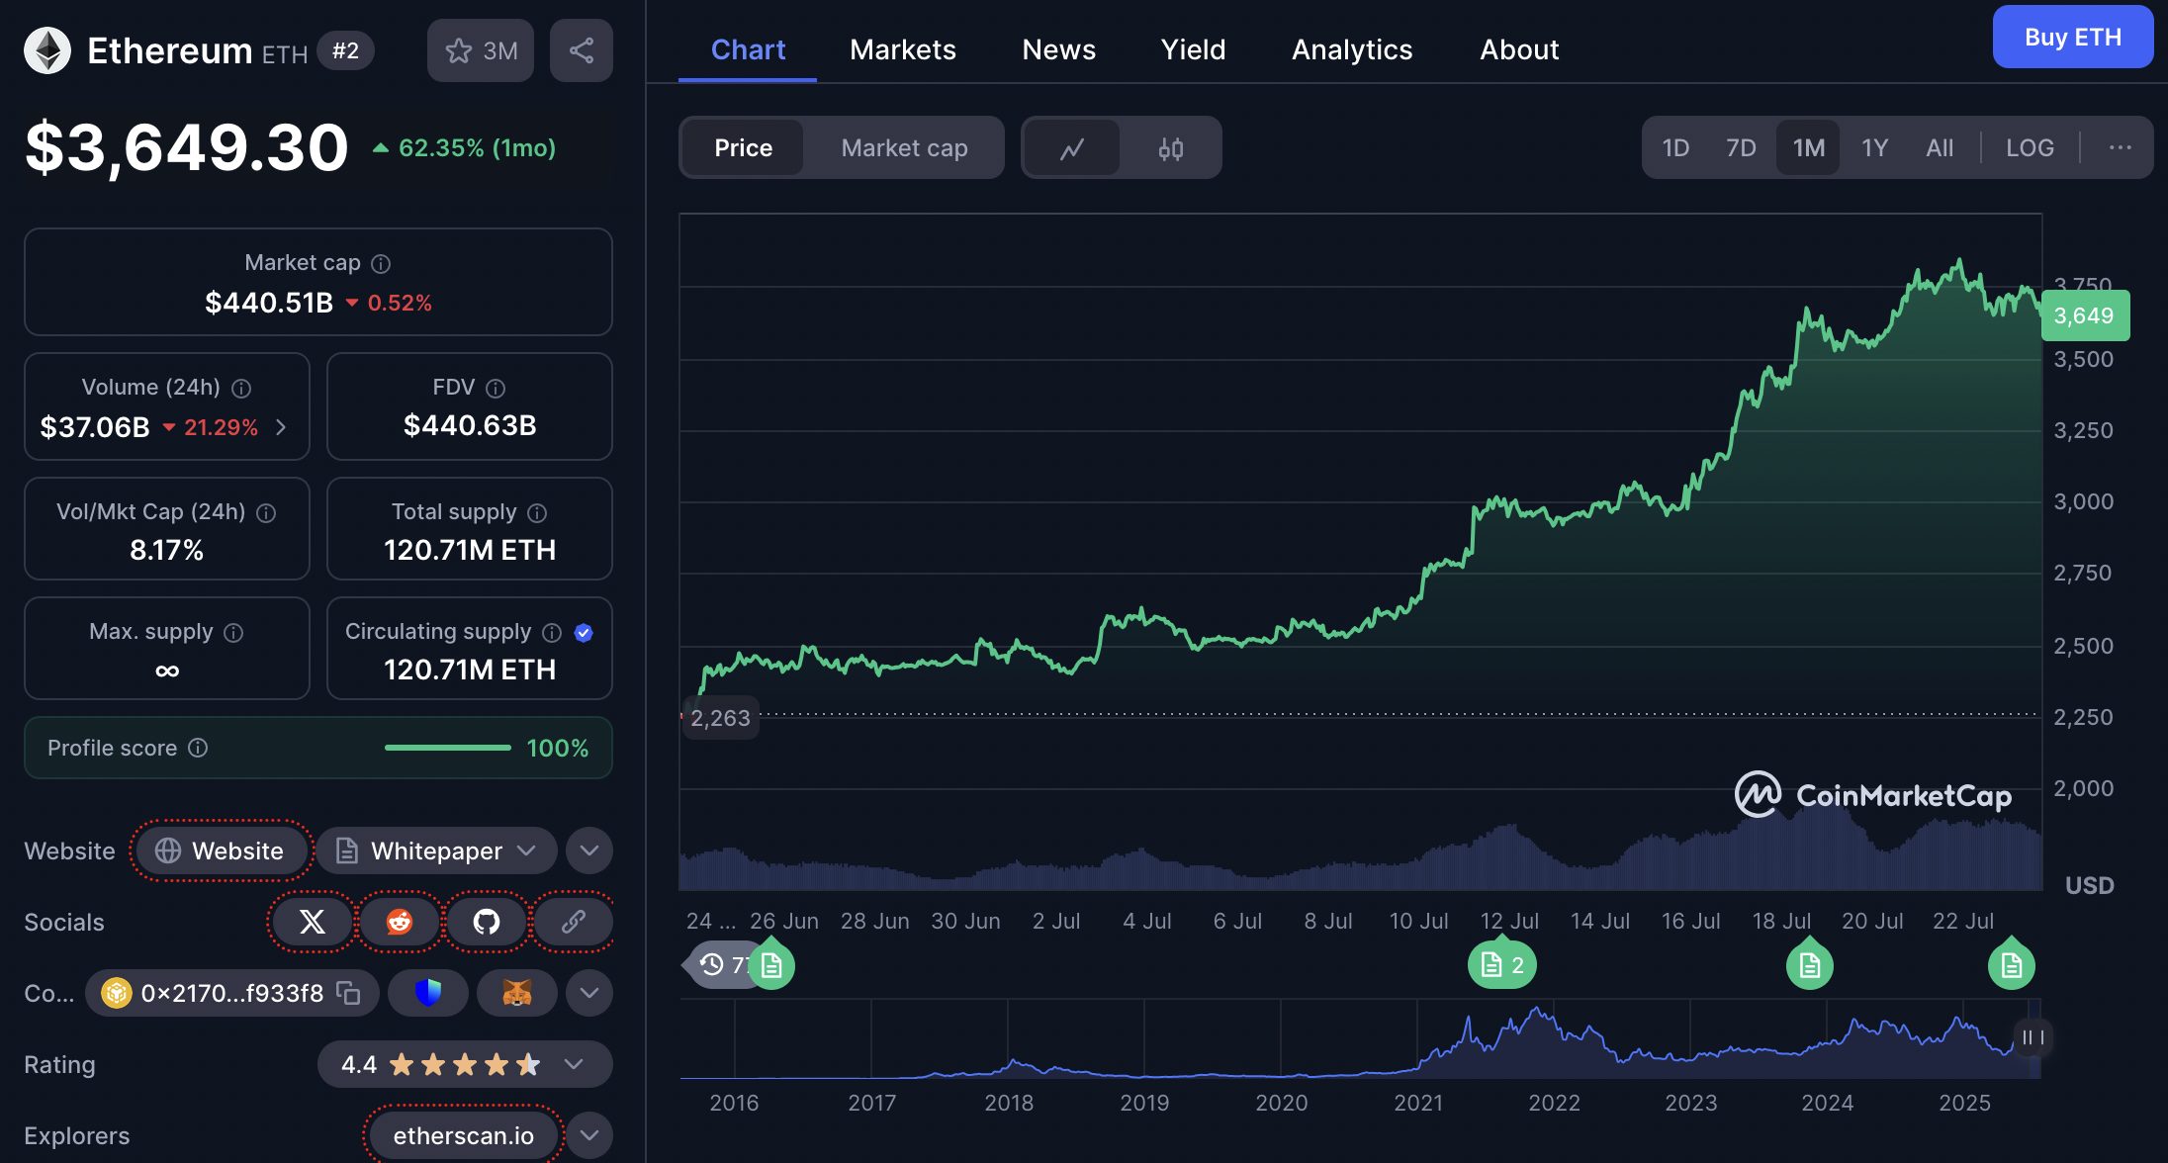The image size is (2168, 1163).
Task: Show Circulating supply info icon
Action: click(x=552, y=632)
